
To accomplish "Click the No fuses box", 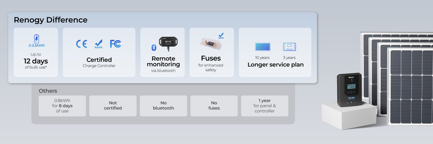I will (214, 106).
